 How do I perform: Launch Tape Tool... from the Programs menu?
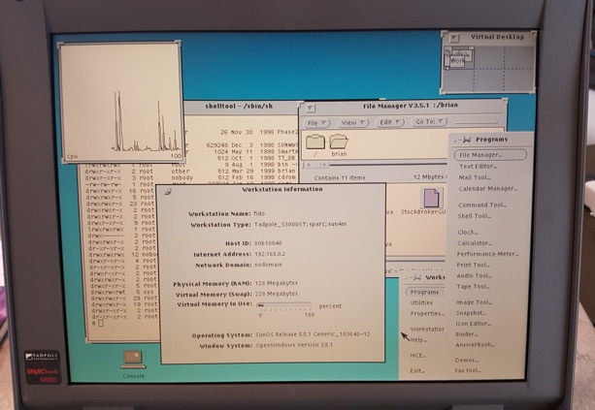[473, 287]
